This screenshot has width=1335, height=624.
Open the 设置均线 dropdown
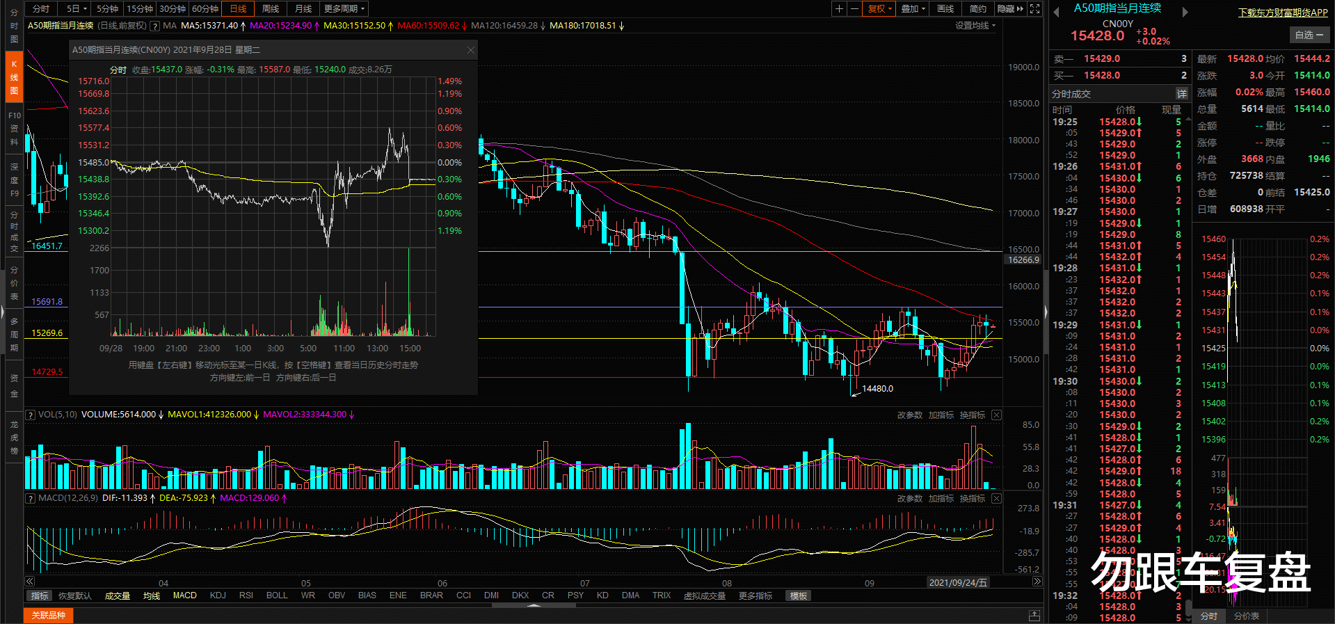(x=975, y=26)
